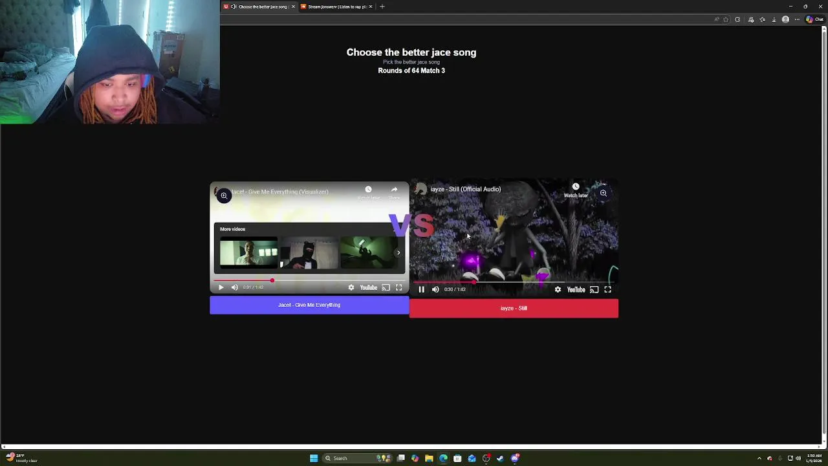Image resolution: width=828 pixels, height=466 pixels.
Task: Open settings gear on Give Me Everything player
Action: coord(351,287)
